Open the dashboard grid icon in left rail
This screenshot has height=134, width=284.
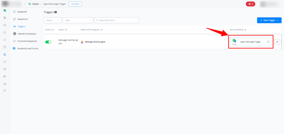(x=5, y=18)
